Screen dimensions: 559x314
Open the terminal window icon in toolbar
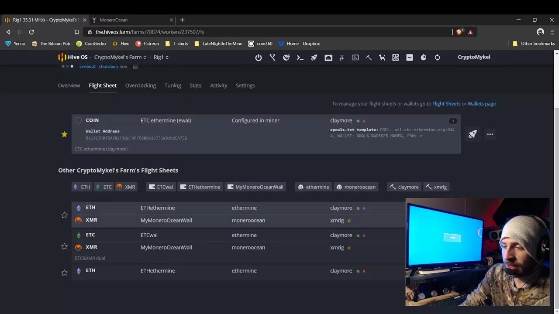tap(355, 57)
